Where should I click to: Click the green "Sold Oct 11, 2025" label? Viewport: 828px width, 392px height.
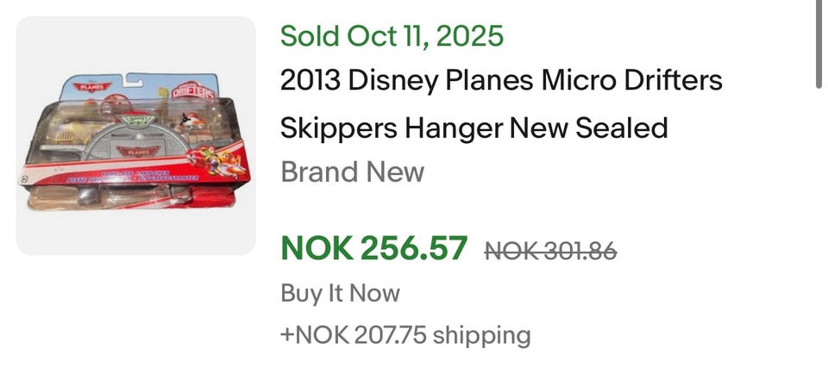(392, 36)
